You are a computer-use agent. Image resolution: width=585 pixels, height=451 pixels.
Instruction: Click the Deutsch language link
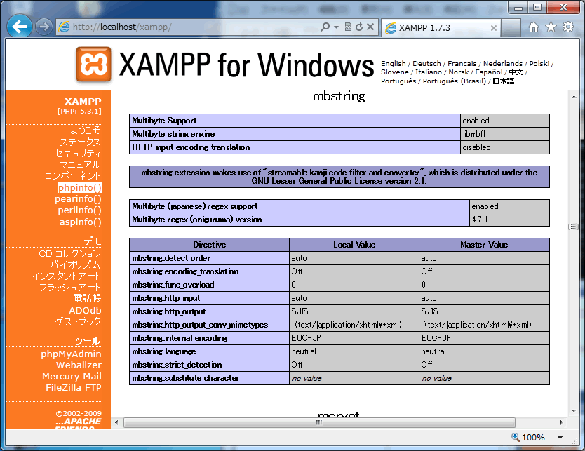[426, 63]
